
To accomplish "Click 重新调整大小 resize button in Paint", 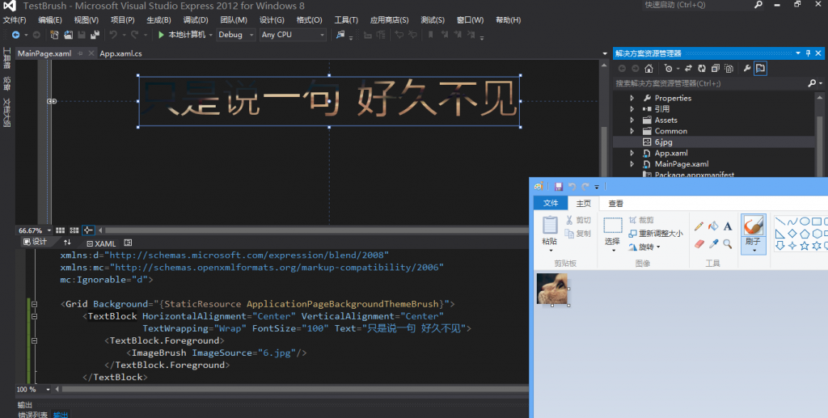I will tap(655, 234).
